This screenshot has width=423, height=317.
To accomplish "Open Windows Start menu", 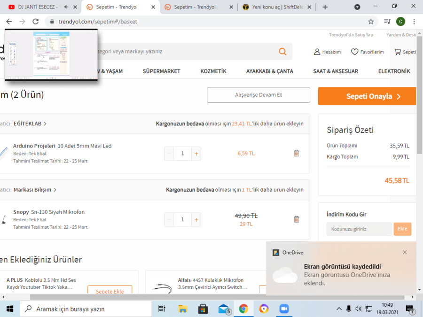I will (10, 309).
